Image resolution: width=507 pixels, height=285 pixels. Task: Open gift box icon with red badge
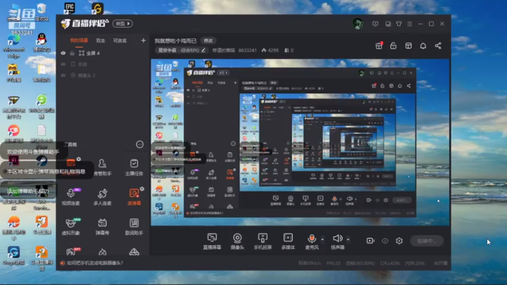click(x=378, y=46)
